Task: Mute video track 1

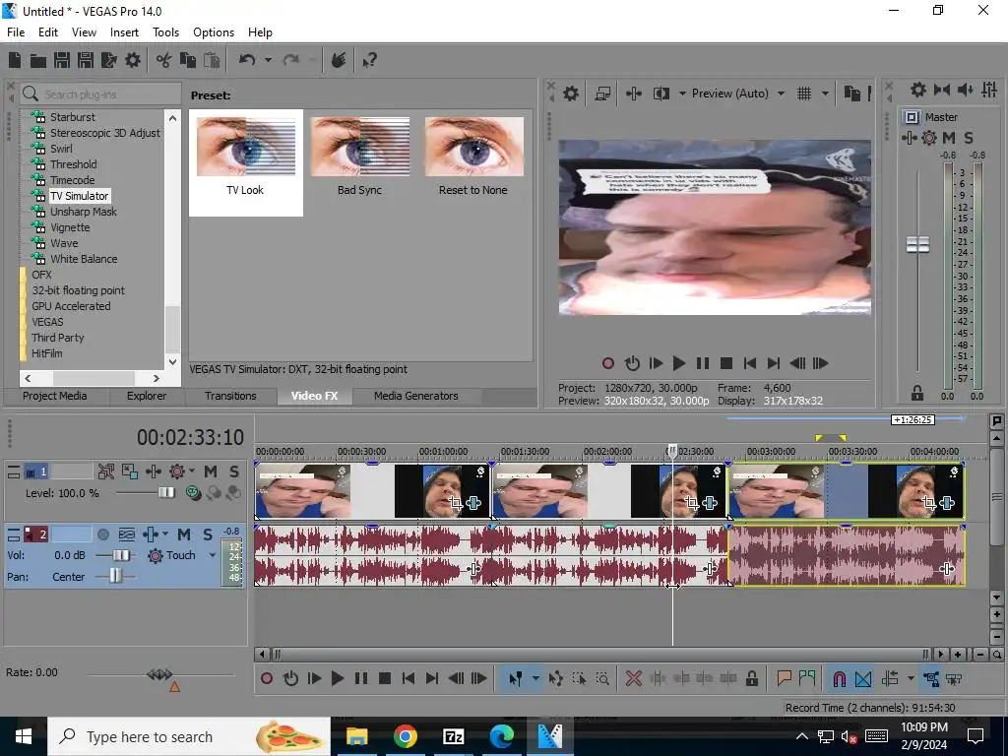Action: click(x=211, y=472)
